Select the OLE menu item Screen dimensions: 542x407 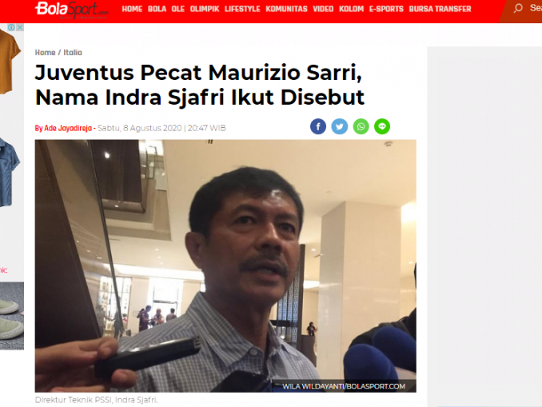point(178,9)
